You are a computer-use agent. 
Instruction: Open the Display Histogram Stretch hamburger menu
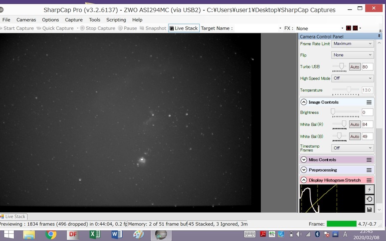369,180
